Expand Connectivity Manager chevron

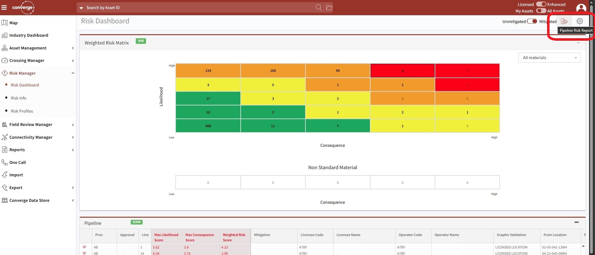73,137
